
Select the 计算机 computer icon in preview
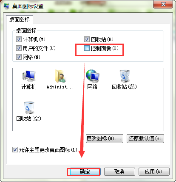point(29,76)
